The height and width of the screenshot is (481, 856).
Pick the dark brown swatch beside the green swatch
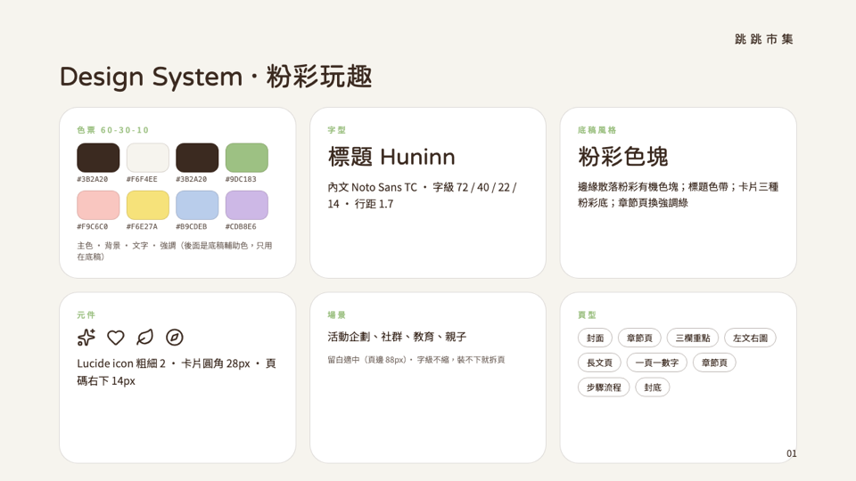click(x=197, y=158)
